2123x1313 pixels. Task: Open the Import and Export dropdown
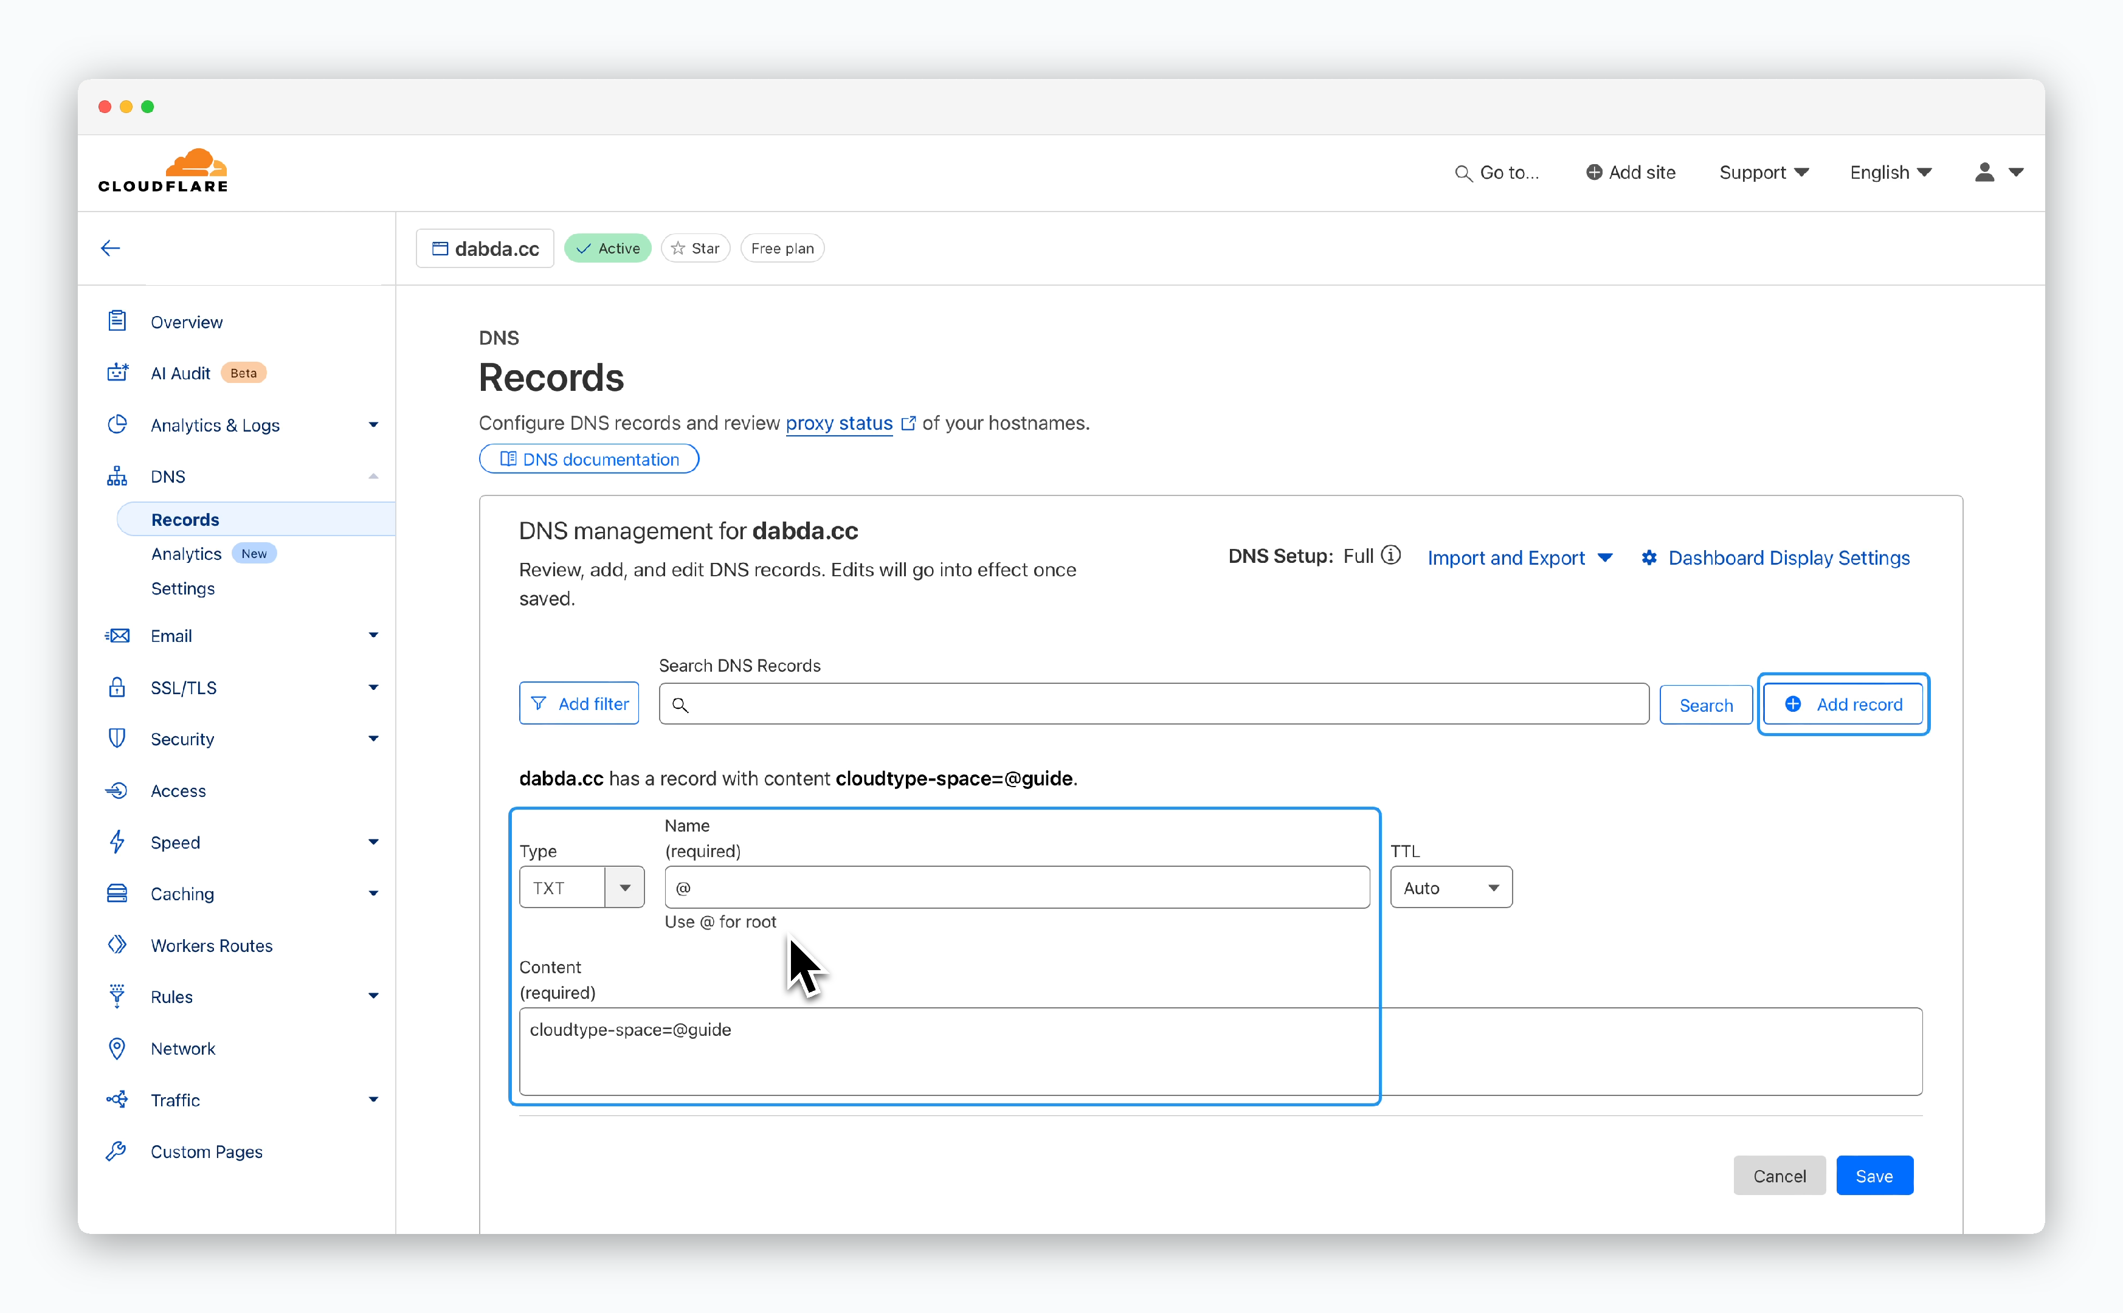pyautogui.click(x=1521, y=557)
